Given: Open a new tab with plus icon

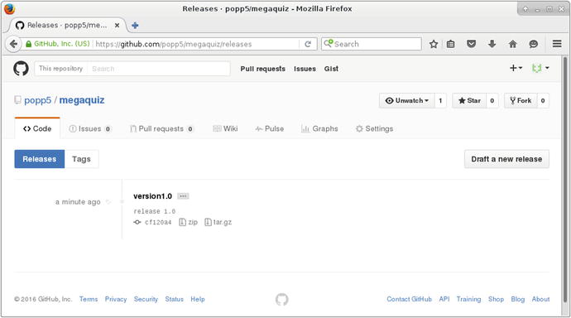Looking at the screenshot, I should (135, 25).
